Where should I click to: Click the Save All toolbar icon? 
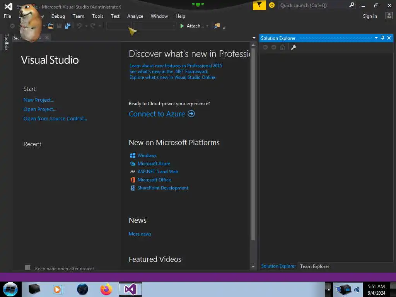pos(67,26)
